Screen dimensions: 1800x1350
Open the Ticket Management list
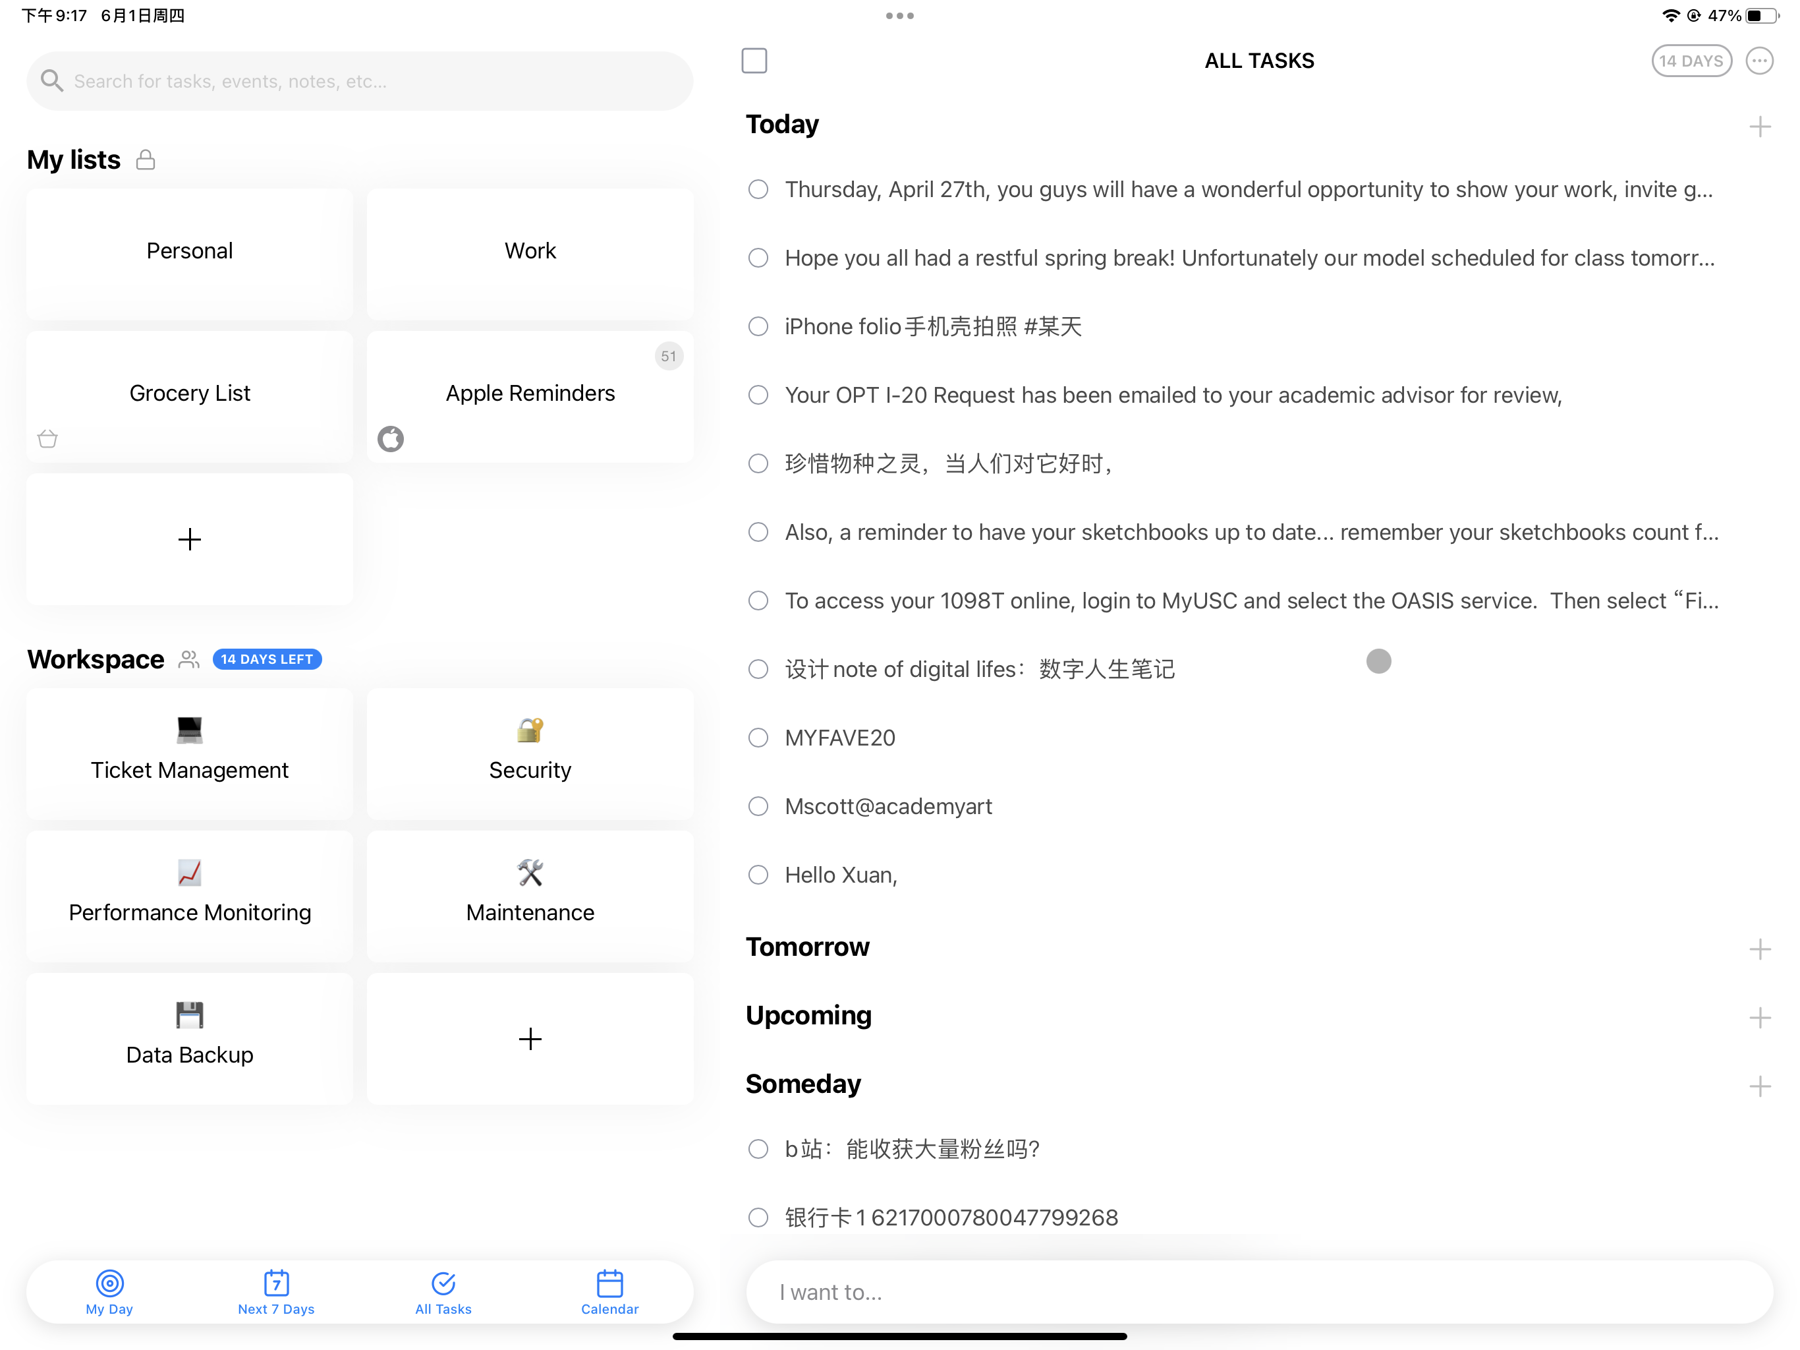tap(190, 754)
